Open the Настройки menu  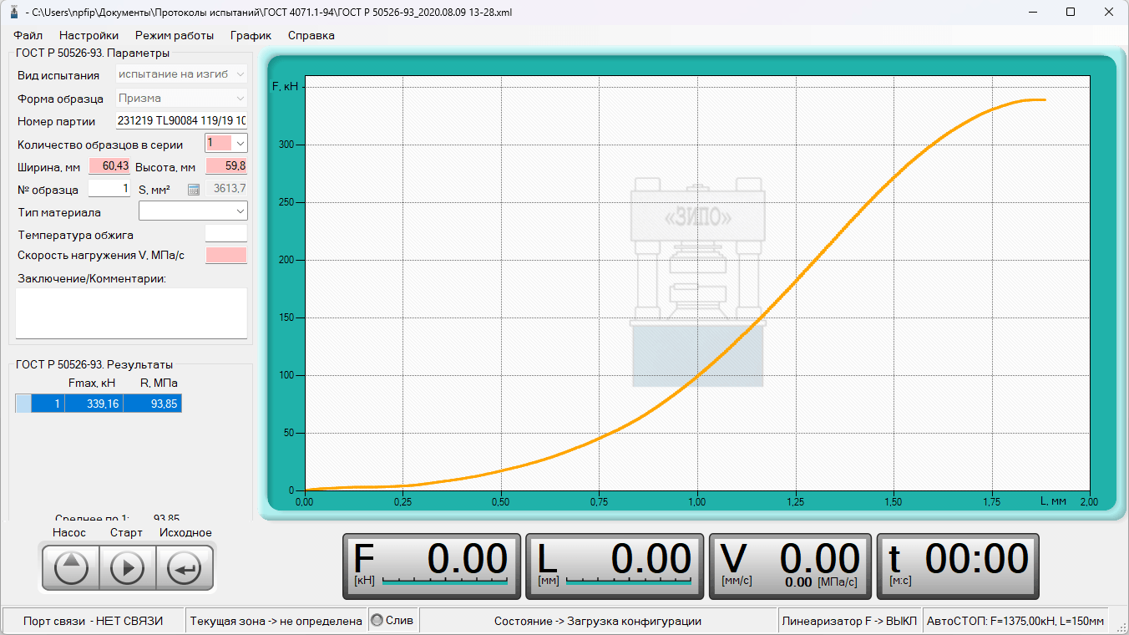point(89,35)
